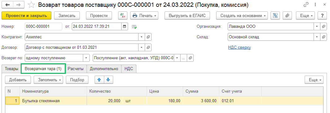330x113 pixels.
Task: Open Склад Основной склад card icon
Action: tap(324, 37)
